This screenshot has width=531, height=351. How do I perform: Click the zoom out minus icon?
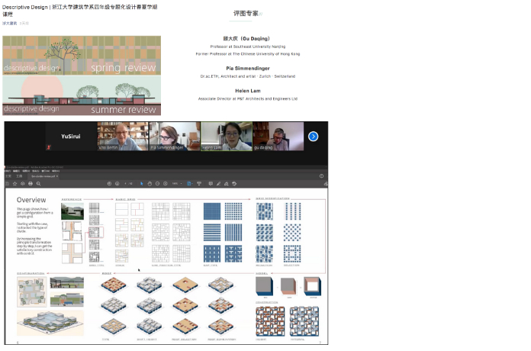[x=158, y=184]
